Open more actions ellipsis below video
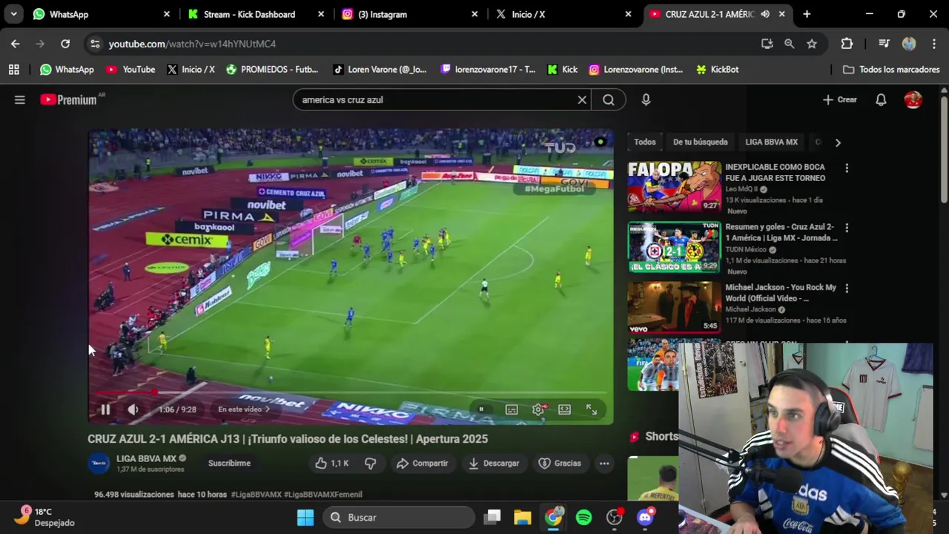This screenshot has width=949, height=534. [x=604, y=463]
